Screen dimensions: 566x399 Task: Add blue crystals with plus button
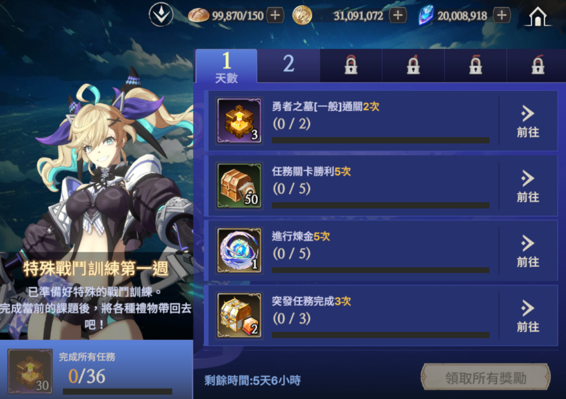pos(502,16)
